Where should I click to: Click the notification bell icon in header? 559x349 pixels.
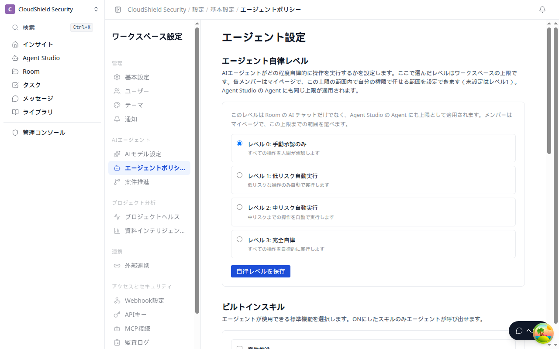[x=542, y=10]
